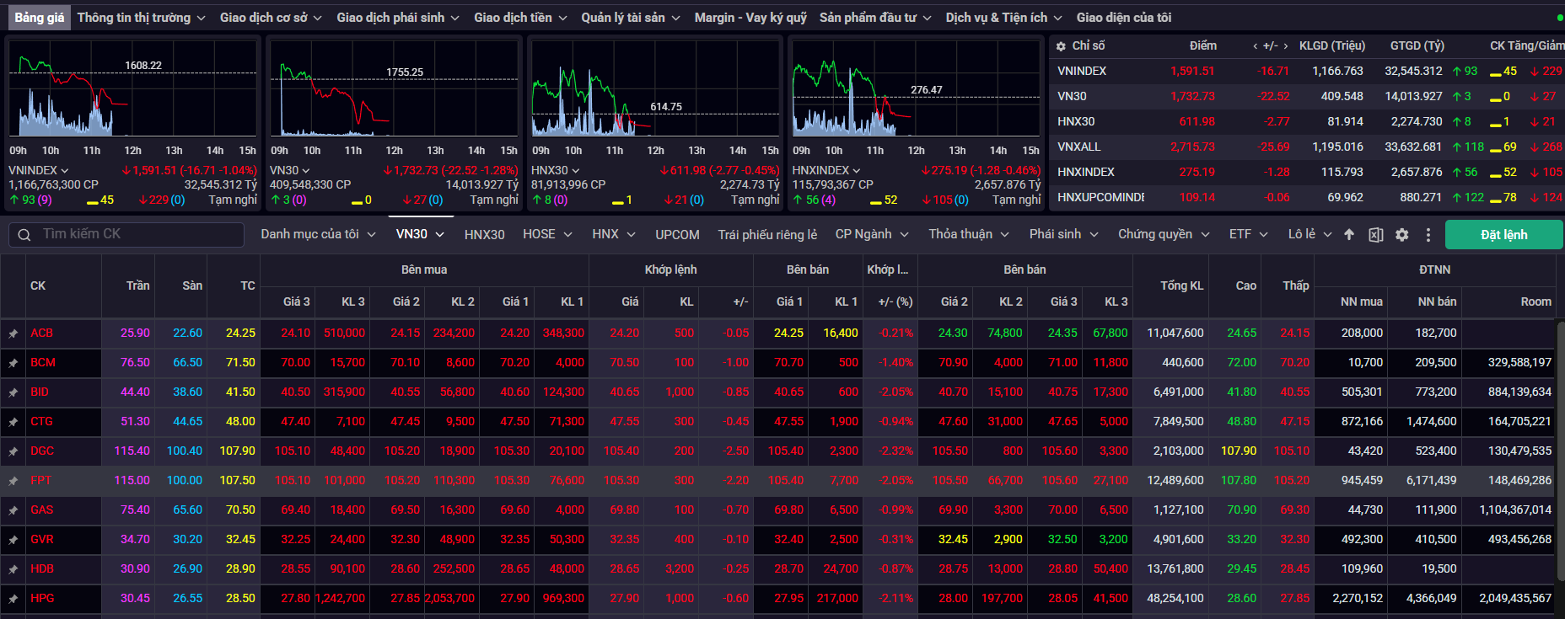Open Giao dịch tiền menu

pyautogui.click(x=520, y=18)
